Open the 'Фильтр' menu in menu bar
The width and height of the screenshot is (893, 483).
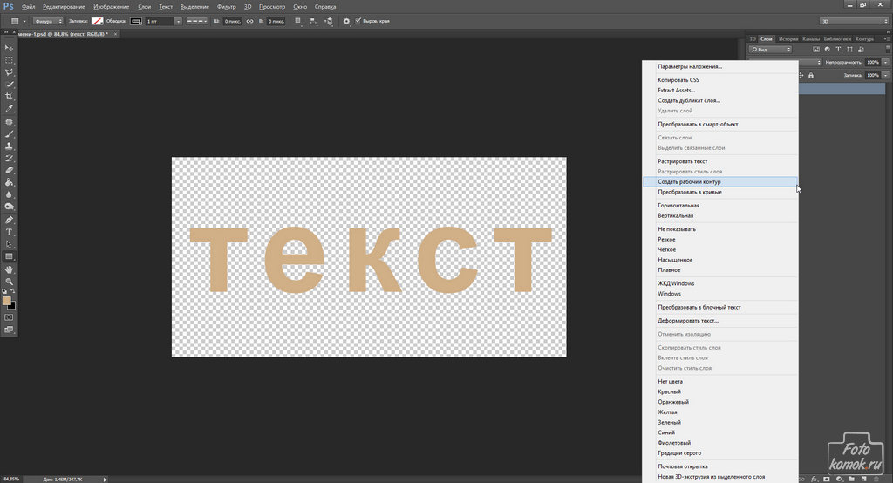pyautogui.click(x=226, y=6)
